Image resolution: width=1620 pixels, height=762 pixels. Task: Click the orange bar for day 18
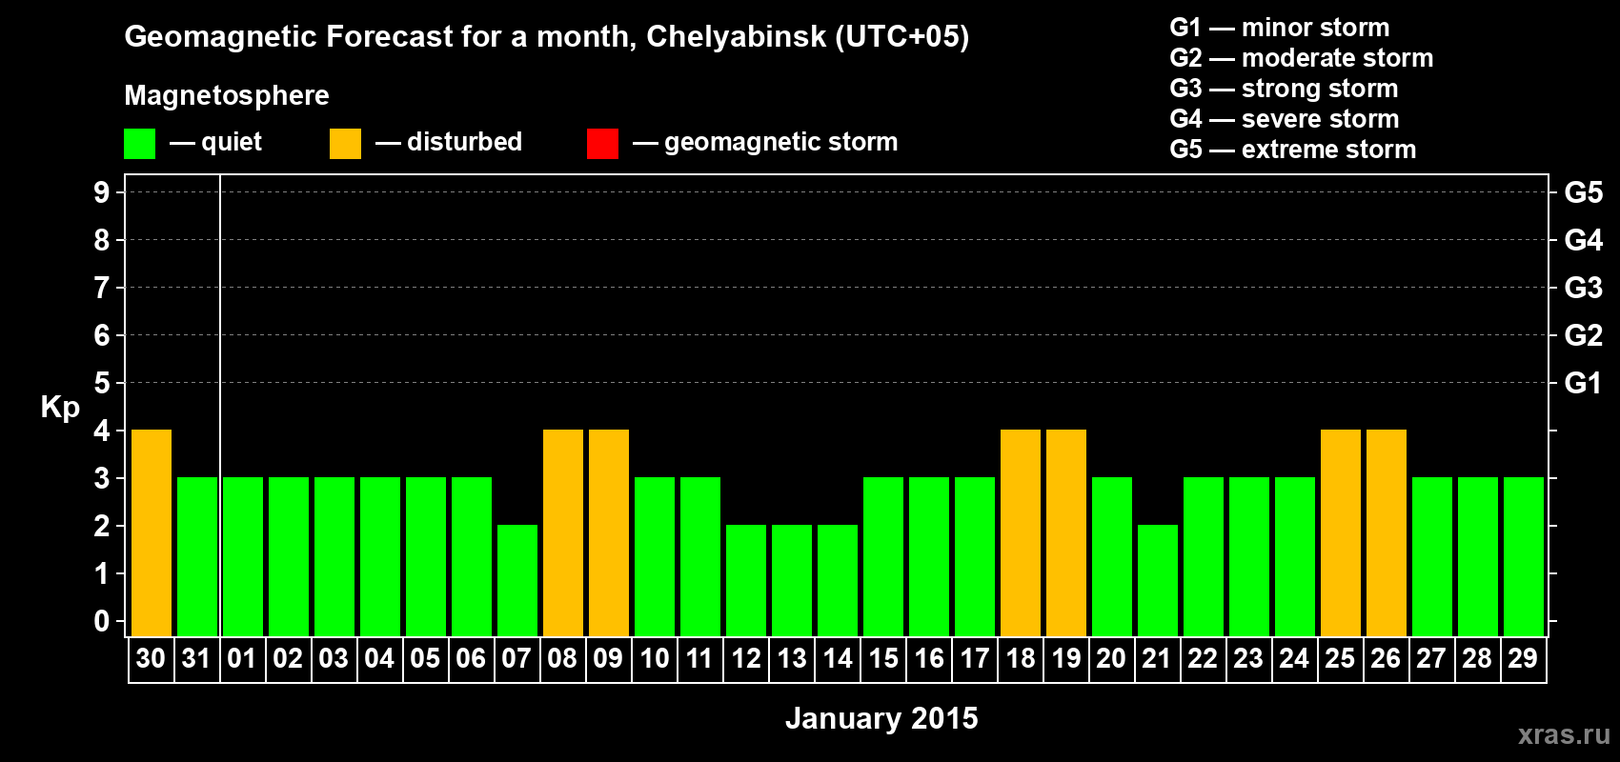click(1021, 533)
